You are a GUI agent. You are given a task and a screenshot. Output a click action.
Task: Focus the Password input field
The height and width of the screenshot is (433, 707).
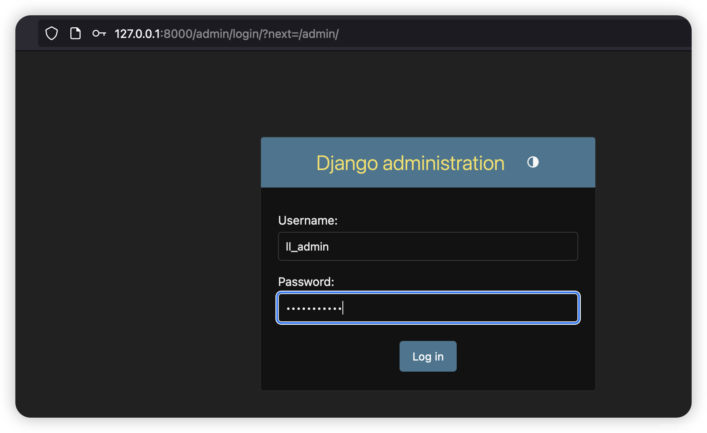point(428,308)
